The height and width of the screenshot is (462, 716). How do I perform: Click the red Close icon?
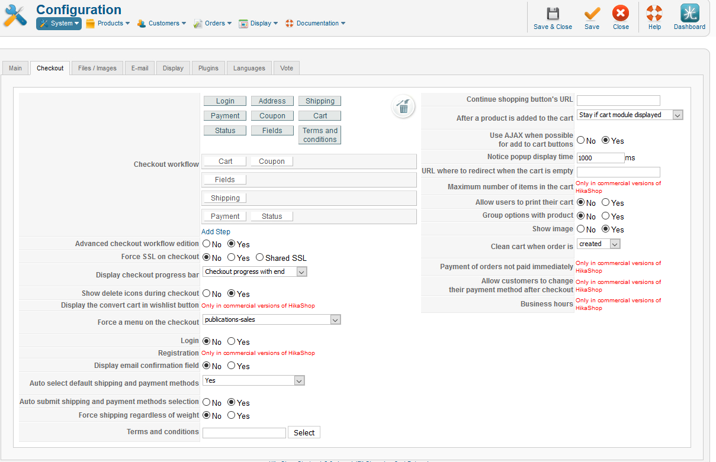(x=621, y=13)
